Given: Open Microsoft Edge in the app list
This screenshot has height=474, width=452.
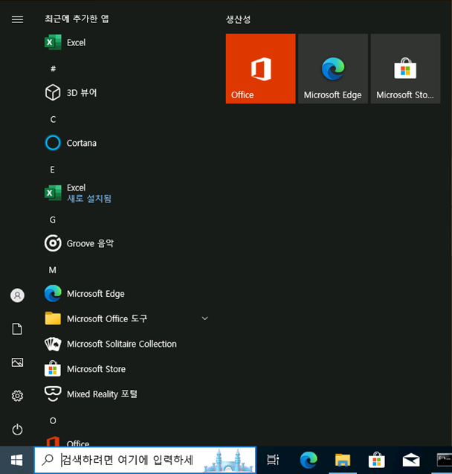Looking at the screenshot, I should pyautogui.click(x=126, y=293).
